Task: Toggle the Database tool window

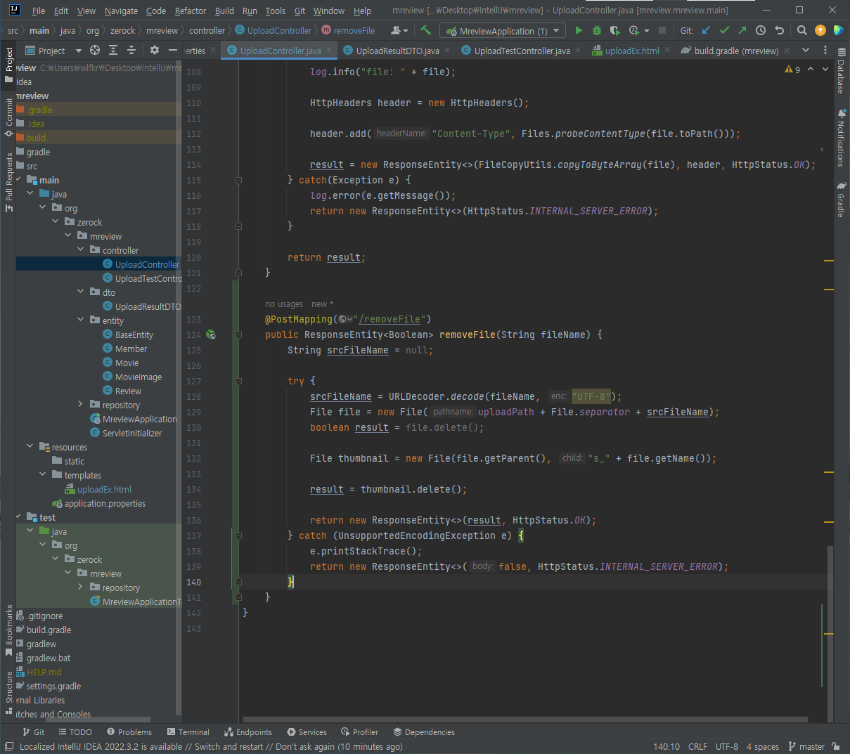Action: pyautogui.click(x=841, y=72)
